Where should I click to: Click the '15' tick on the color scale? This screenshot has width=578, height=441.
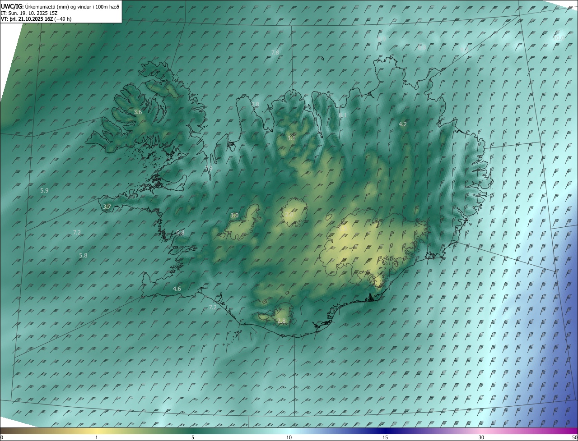click(385, 437)
